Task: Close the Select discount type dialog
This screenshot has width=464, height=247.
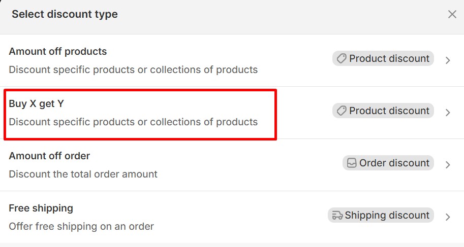Action: coord(452,14)
